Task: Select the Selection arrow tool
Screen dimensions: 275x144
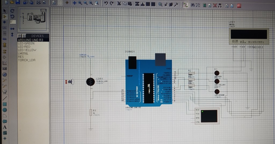Action: click(5, 11)
